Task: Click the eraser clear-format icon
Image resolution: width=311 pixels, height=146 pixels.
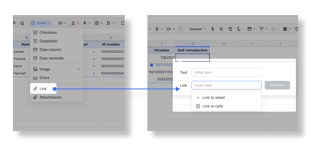Action: (22, 23)
